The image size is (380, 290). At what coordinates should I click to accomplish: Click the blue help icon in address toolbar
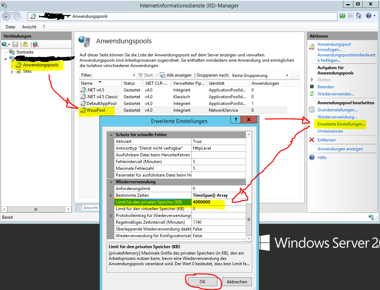(x=369, y=16)
